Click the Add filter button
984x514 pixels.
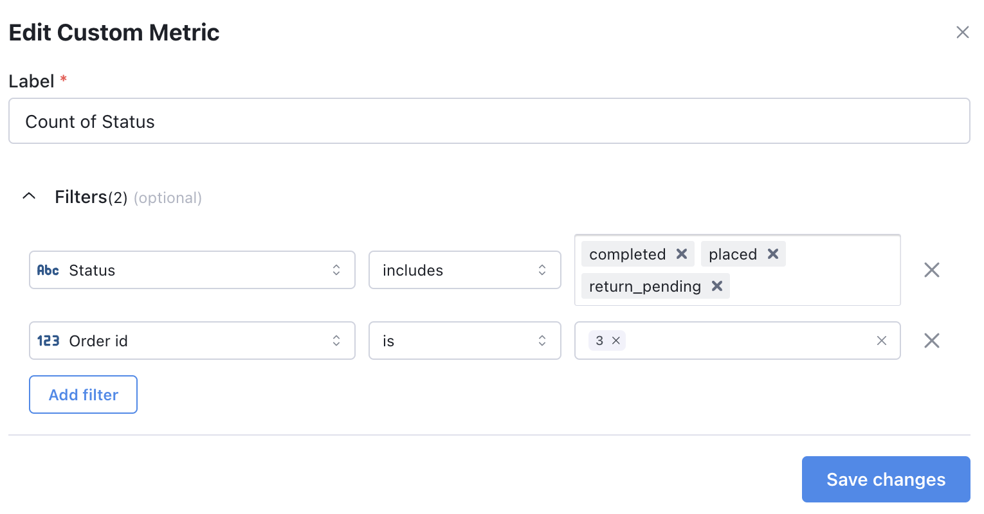click(83, 394)
